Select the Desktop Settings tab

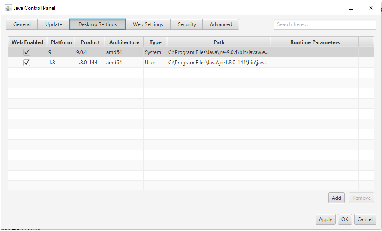coord(97,24)
